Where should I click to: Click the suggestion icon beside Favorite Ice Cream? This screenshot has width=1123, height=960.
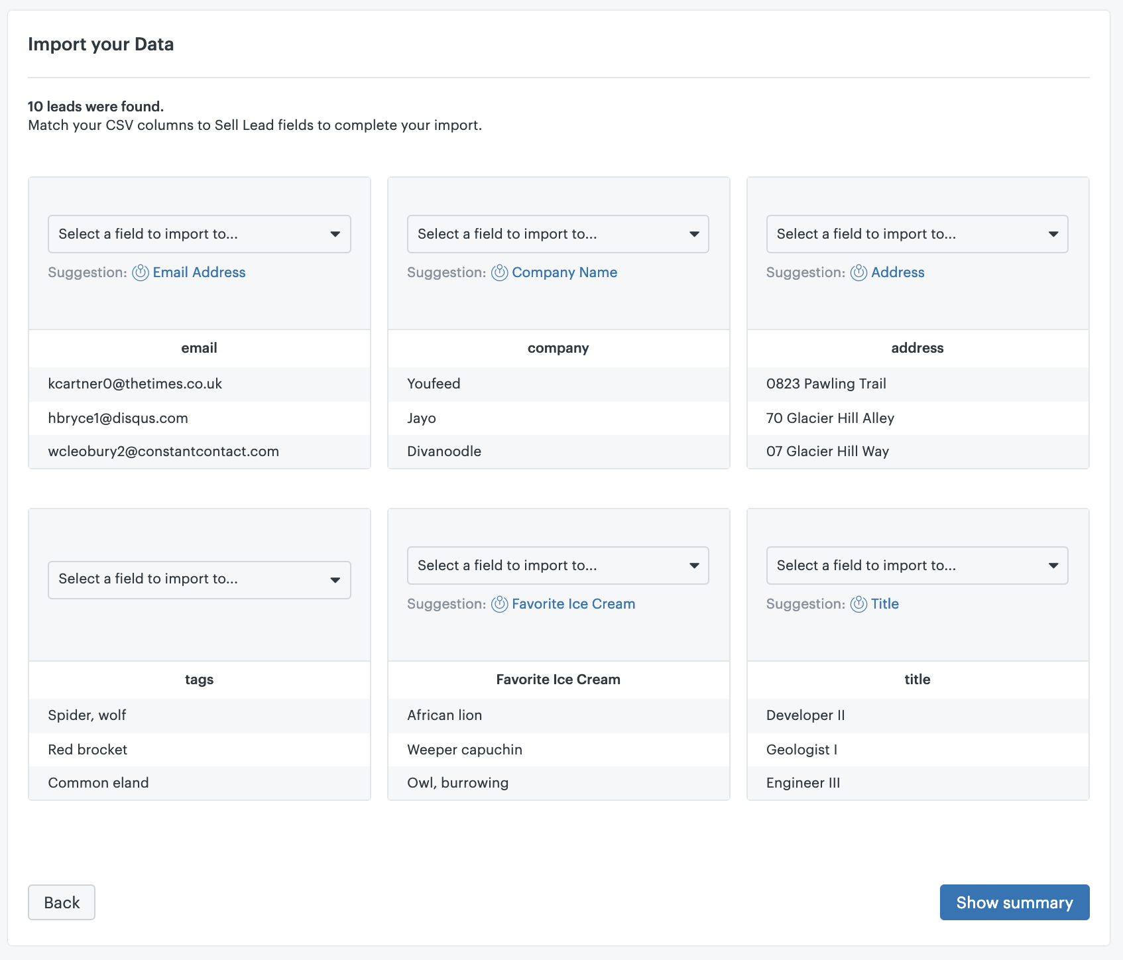[500, 604]
